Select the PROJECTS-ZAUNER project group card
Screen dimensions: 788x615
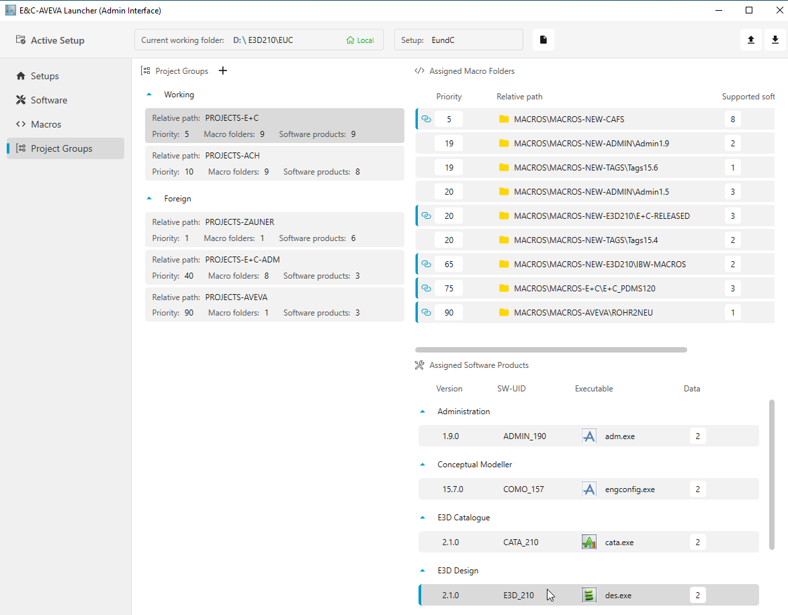[275, 230]
